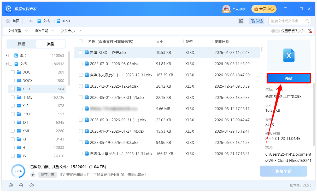Select the XLS folder row

[37, 106]
